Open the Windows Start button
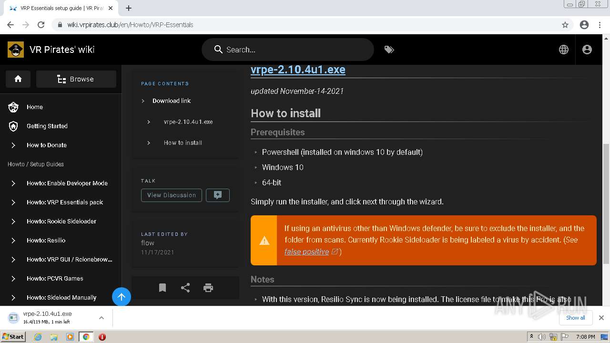Image resolution: width=610 pixels, height=343 pixels. [13, 337]
